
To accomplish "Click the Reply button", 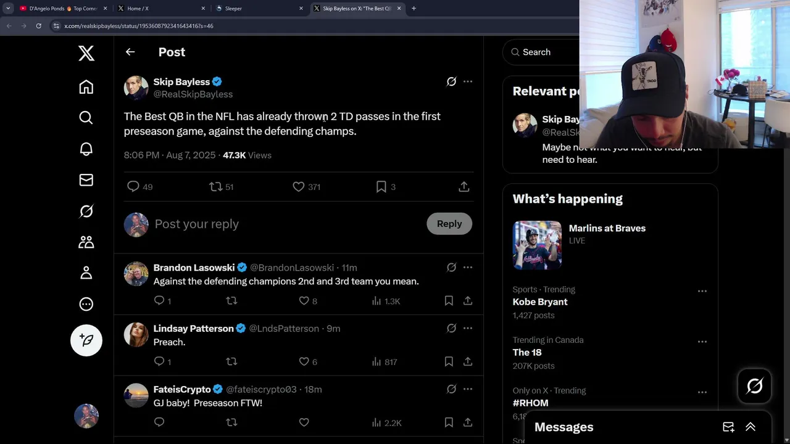I will click(449, 224).
